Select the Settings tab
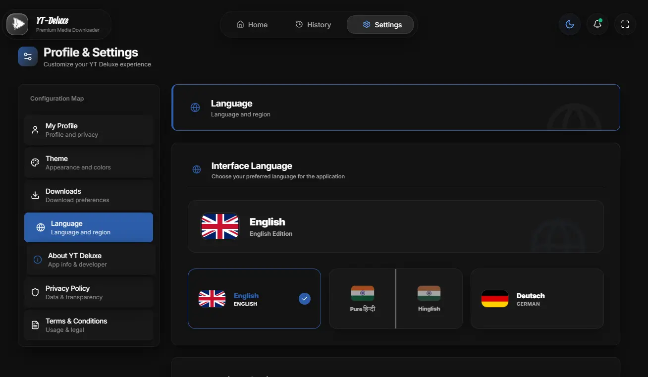648x377 pixels. tap(380, 25)
